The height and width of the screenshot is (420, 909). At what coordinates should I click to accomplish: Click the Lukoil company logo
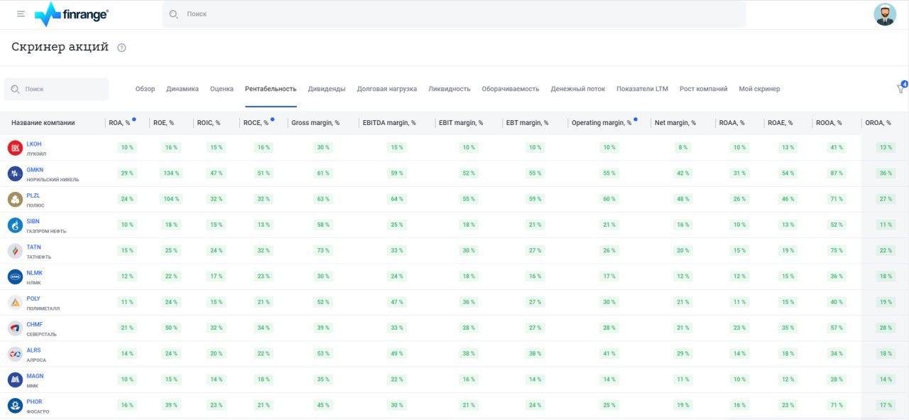click(15, 148)
